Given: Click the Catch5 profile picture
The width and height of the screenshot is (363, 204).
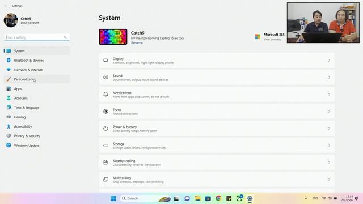Looking at the screenshot, I should [11, 20].
